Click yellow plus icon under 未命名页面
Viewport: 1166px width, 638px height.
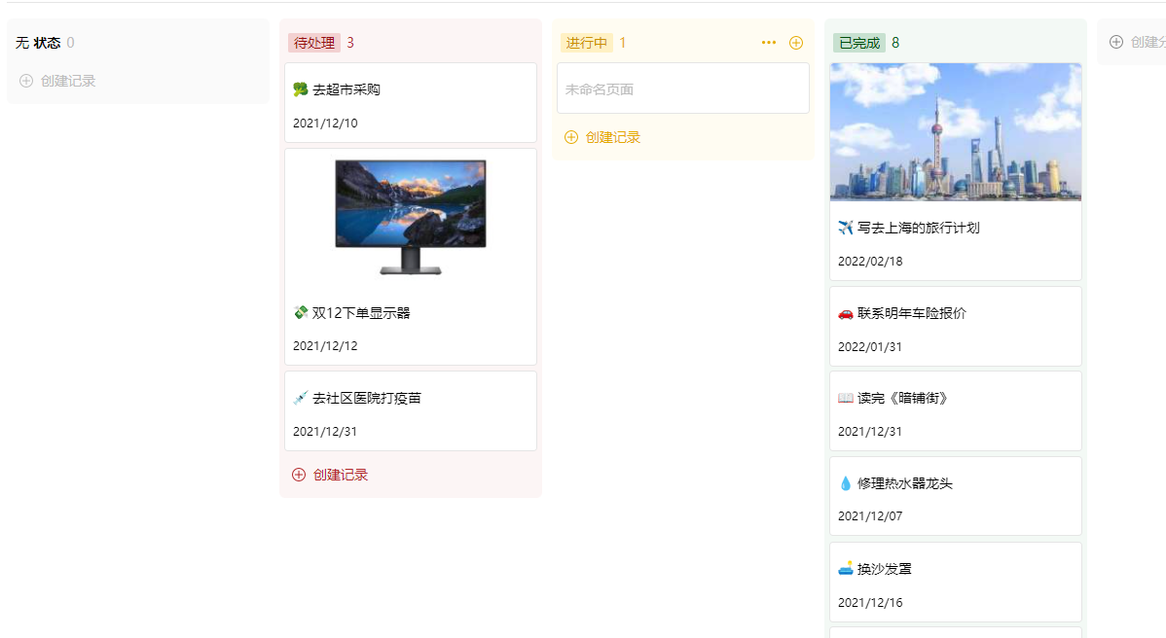[571, 137]
